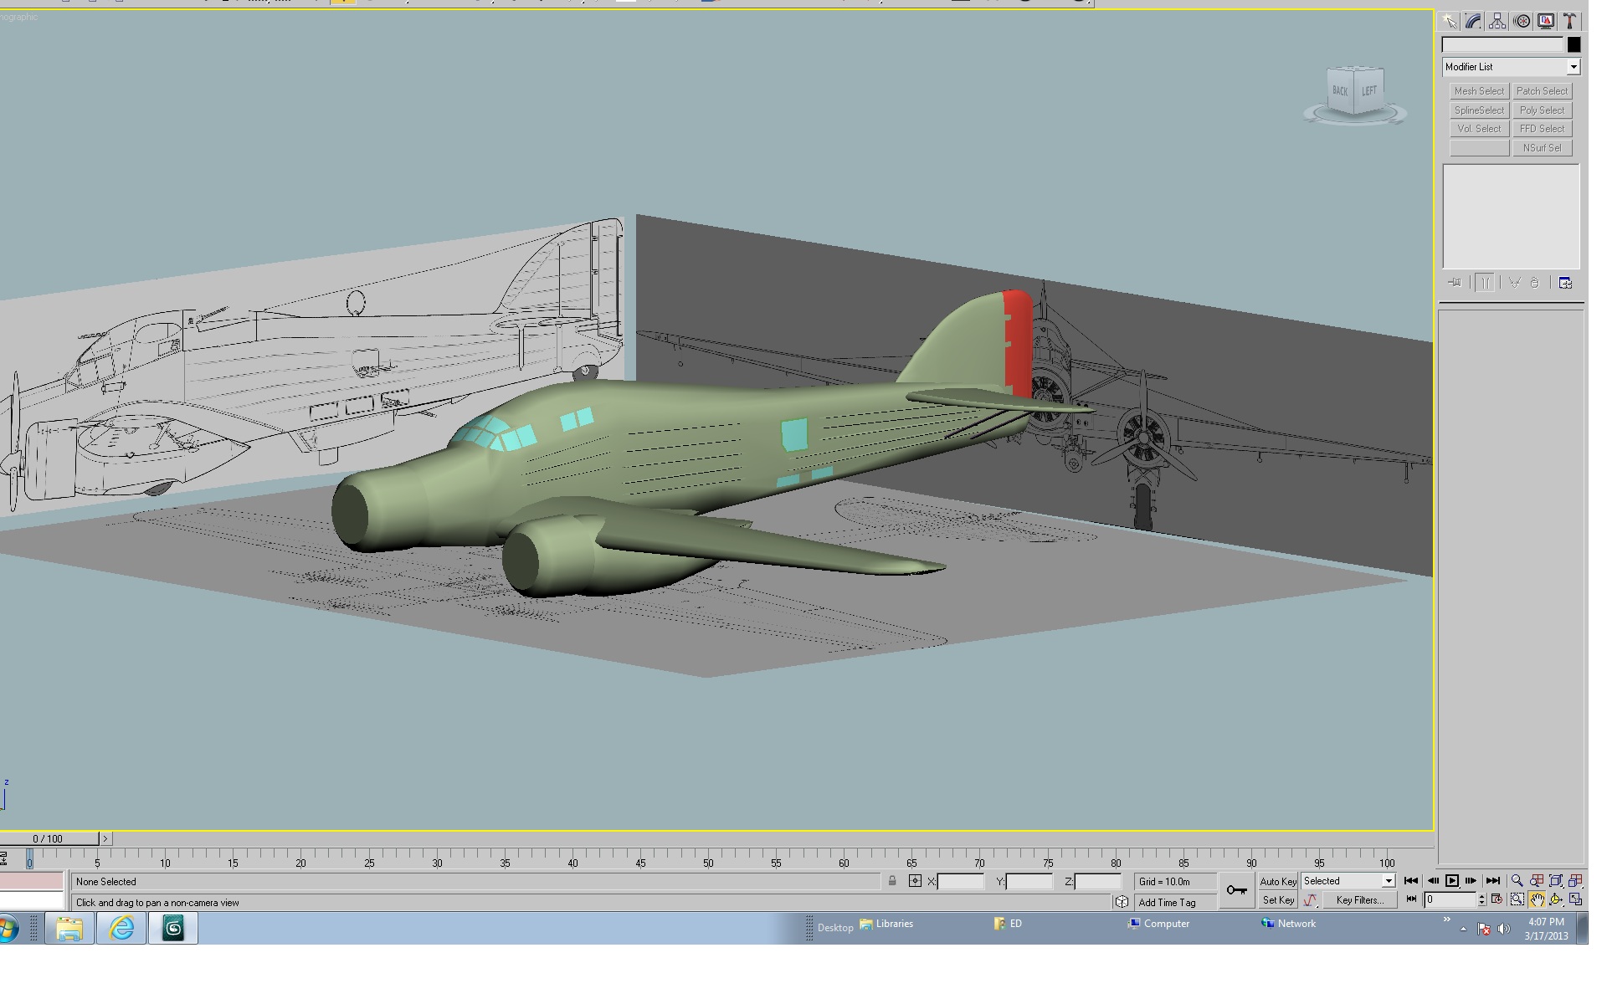
Task: Open the Utilities hammer icon
Action: pyautogui.click(x=1571, y=22)
